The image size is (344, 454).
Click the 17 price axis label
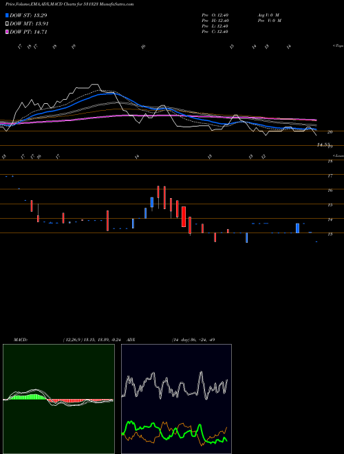click(330, 175)
